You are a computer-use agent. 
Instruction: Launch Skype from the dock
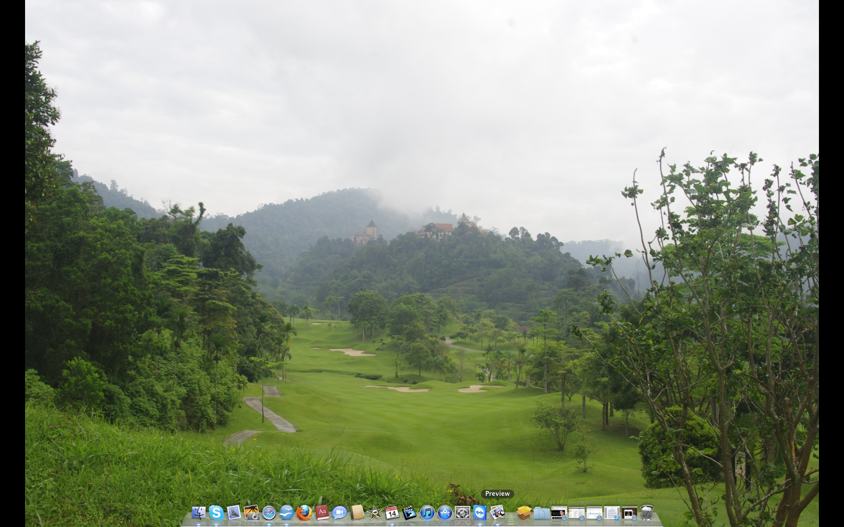coord(216,513)
